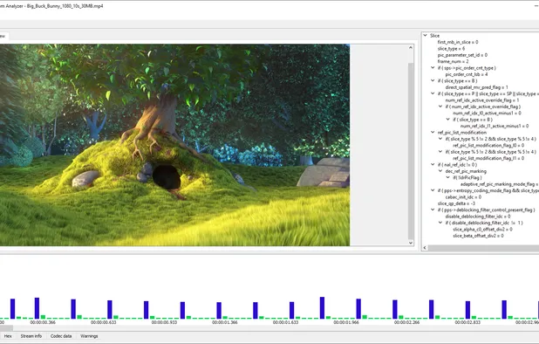Image resolution: width=539 pixels, height=344 pixels.
Task: Select the 'first_mb_in_slice = 0' row
Action: [458, 42]
